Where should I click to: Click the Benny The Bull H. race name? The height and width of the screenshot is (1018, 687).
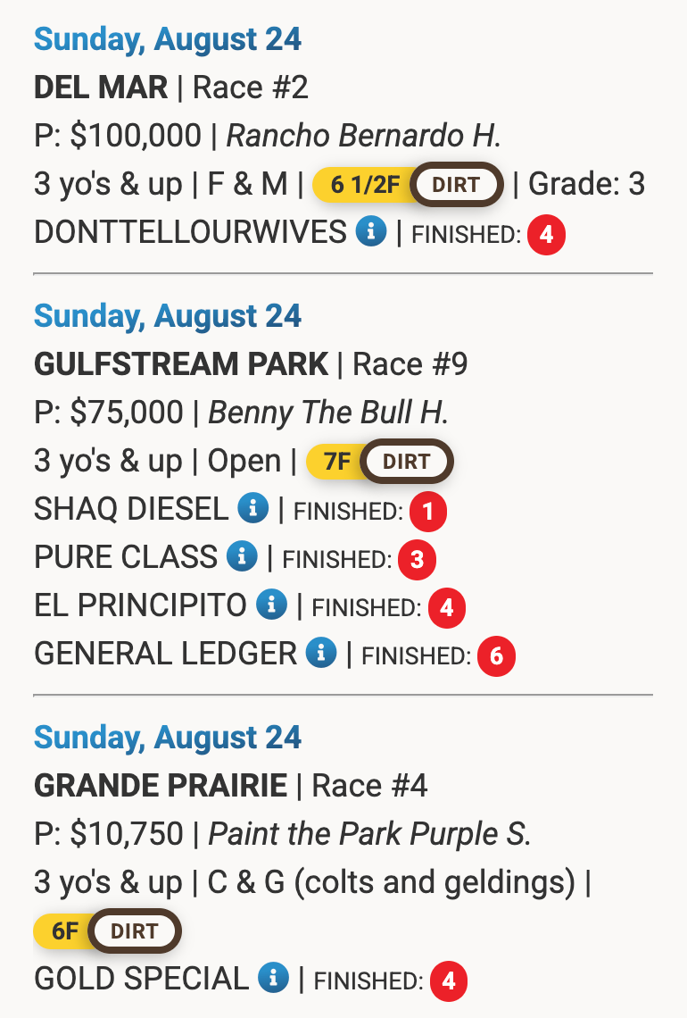[x=328, y=413]
